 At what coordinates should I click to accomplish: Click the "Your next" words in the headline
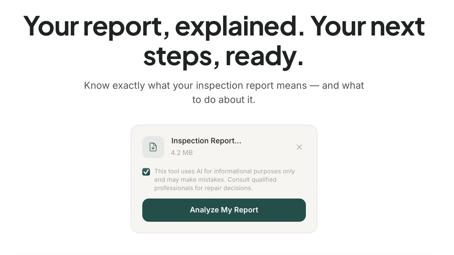pyautogui.click(x=367, y=26)
